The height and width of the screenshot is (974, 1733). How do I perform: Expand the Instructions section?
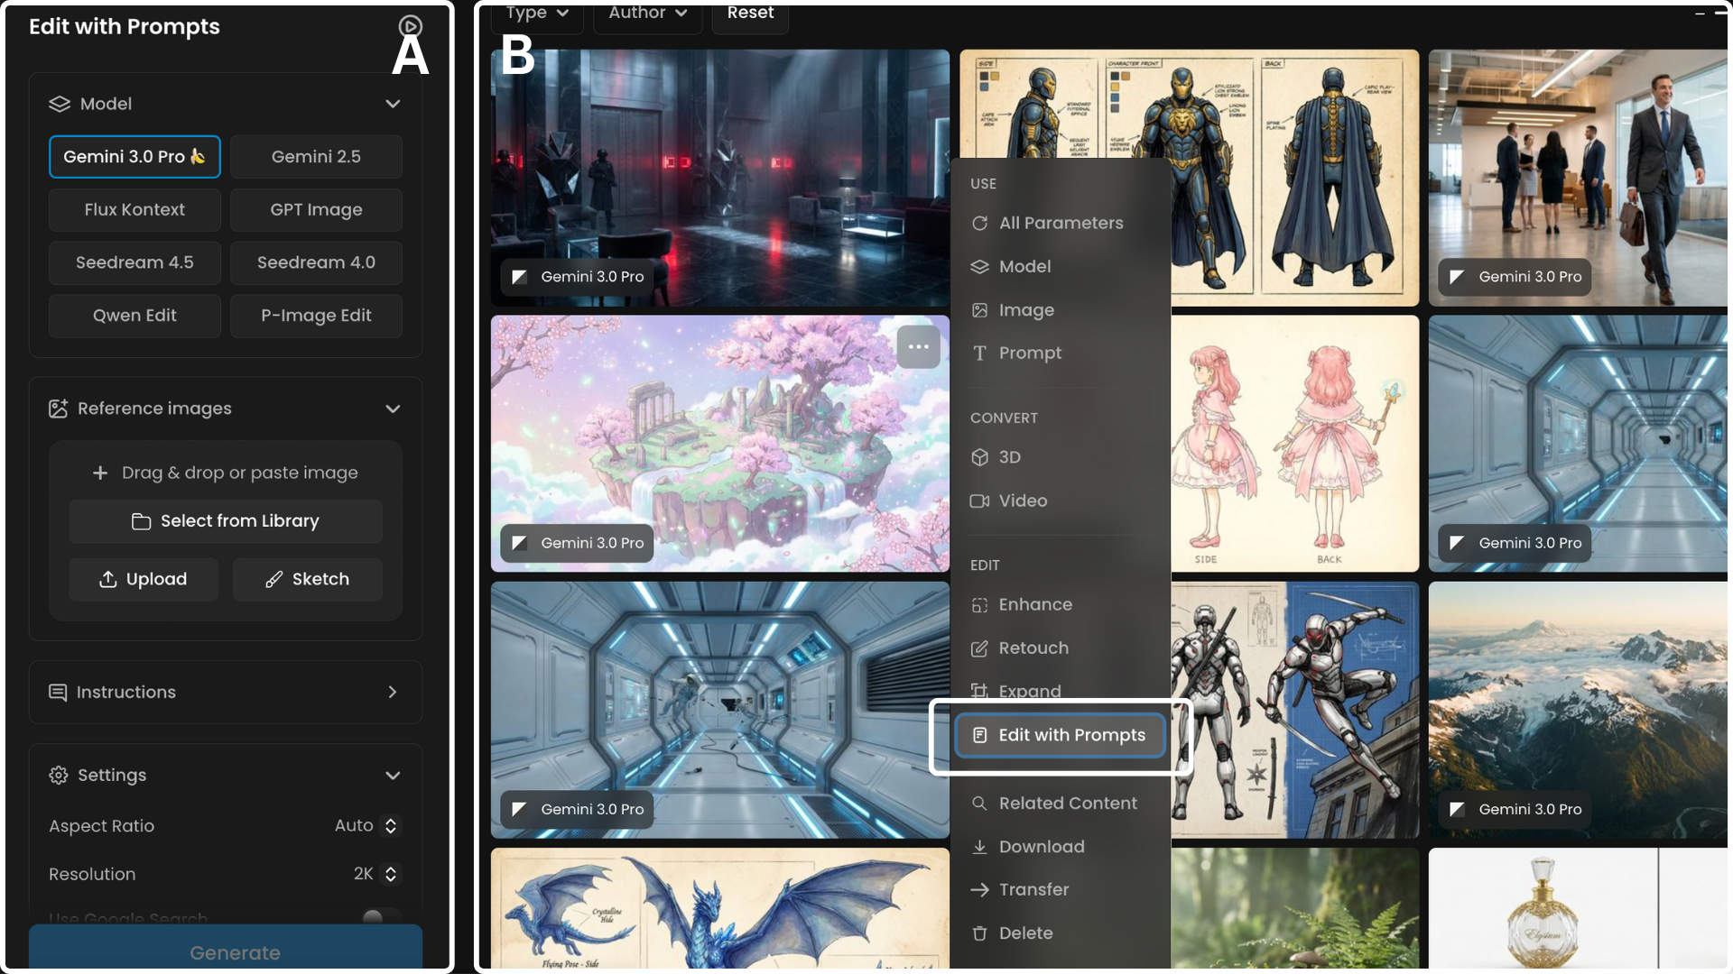coord(393,692)
